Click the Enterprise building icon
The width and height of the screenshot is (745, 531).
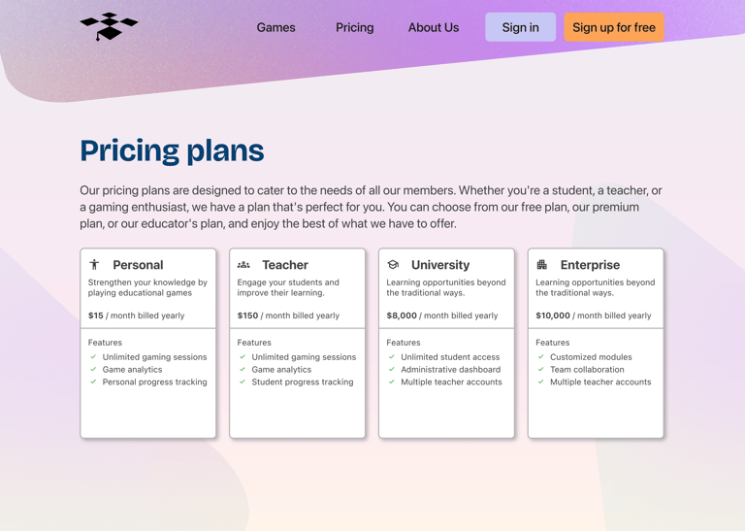tap(542, 264)
